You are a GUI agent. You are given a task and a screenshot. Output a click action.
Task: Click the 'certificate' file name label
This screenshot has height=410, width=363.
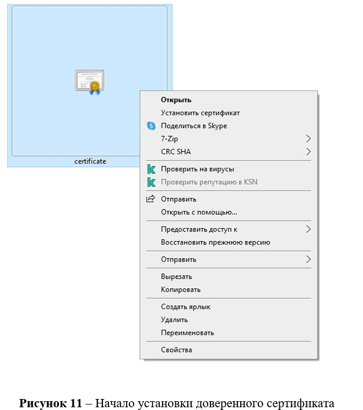90,161
